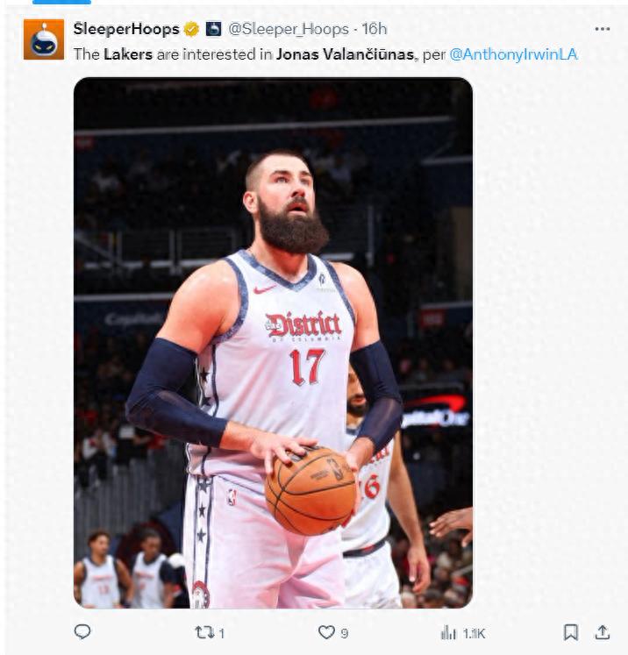Open the Jonas Valančiūnas photo in full view
The width and height of the screenshot is (628, 655).
pos(274,343)
